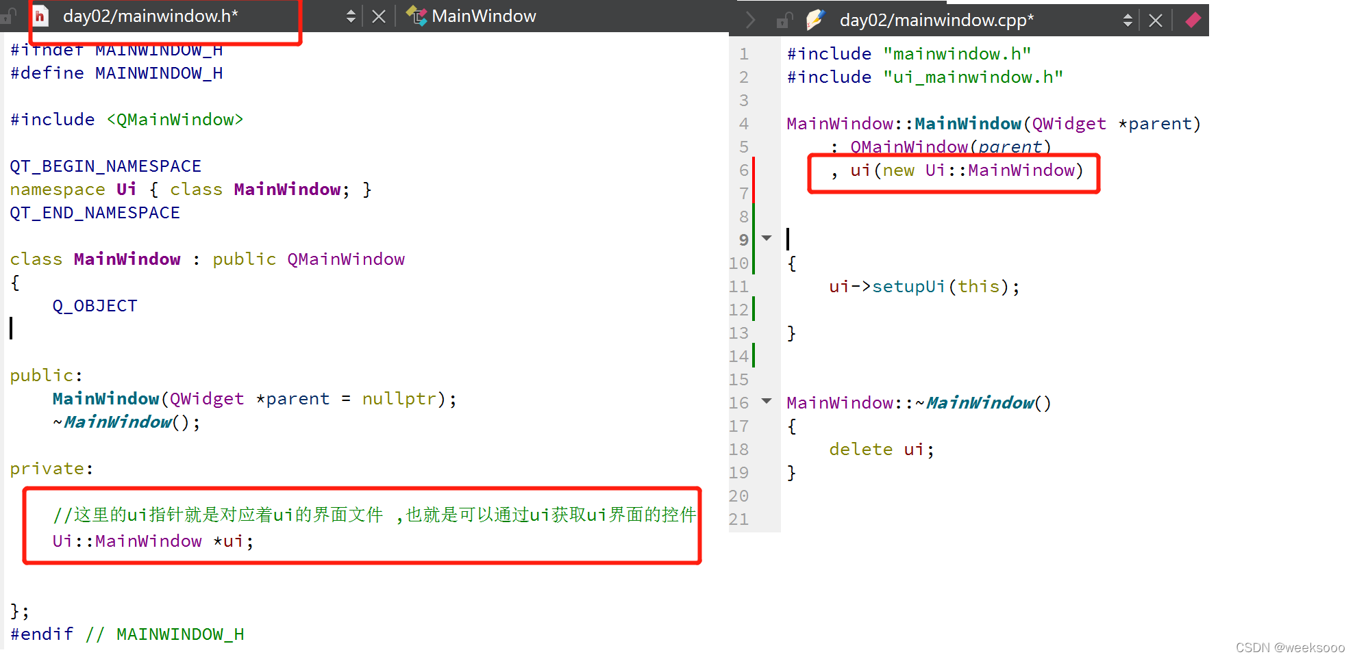Close the mainwindow.cpp document
Image resolution: width=1355 pixels, height=659 pixels.
[x=1156, y=21]
